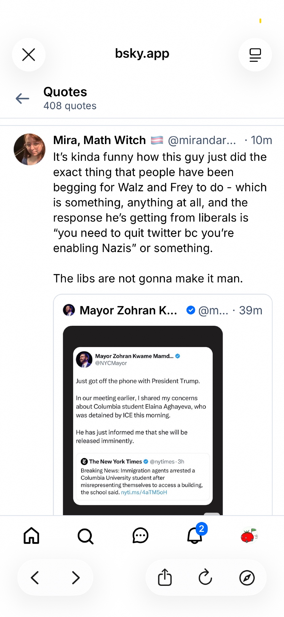This screenshot has height=617, width=284.
Task: Open notifications bell with 2 badge
Action: point(195,536)
